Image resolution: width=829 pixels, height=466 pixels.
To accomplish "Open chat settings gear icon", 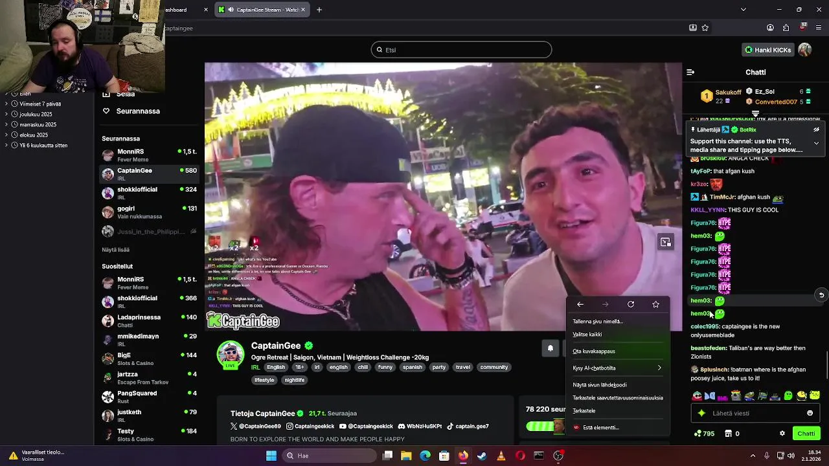I will (x=782, y=434).
